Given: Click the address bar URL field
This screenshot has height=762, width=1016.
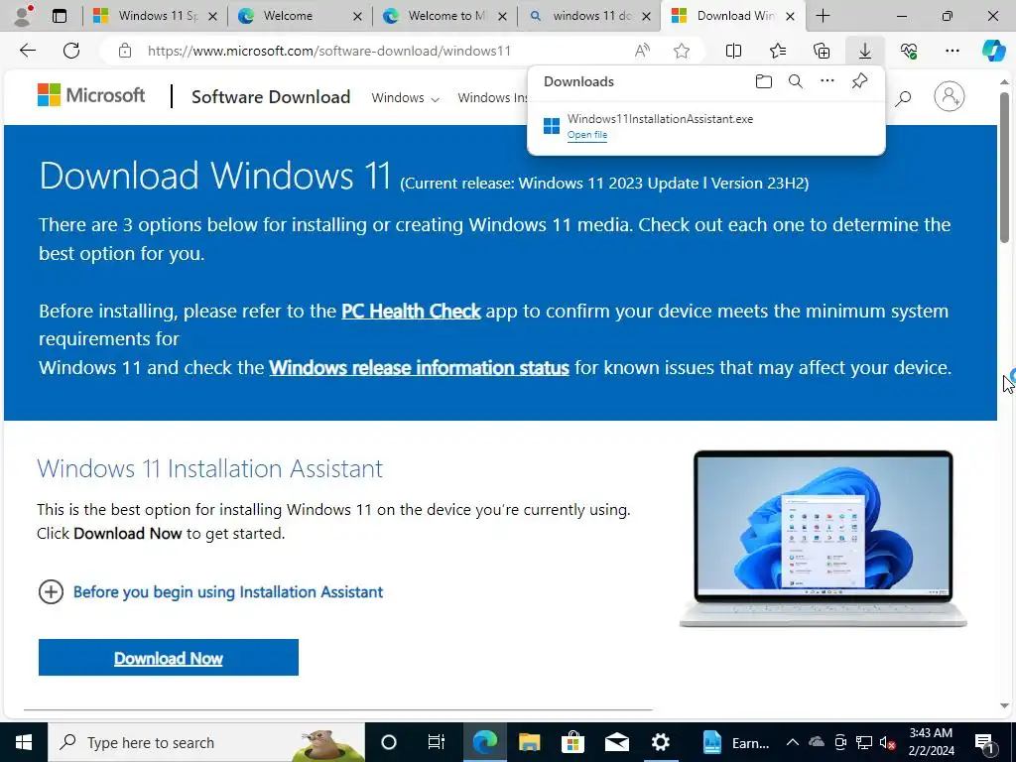Looking at the screenshot, I should click(329, 51).
